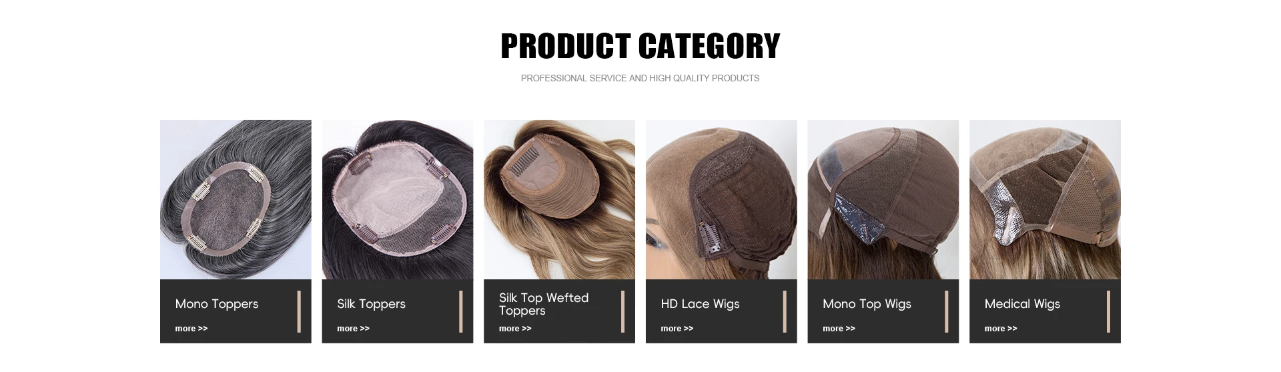This screenshot has height=372, width=1281.
Task: Open the Medical Wigs product image
Action: tap(1045, 199)
